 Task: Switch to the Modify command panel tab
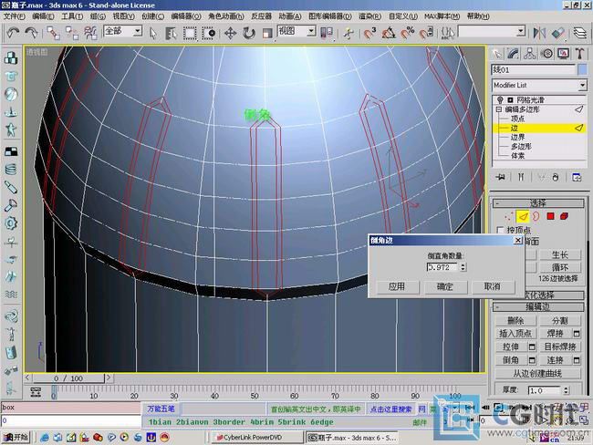coord(514,54)
